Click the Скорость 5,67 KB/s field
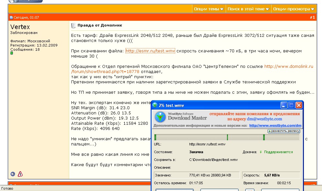Viewport: 322px width, 191px height. 271,175
